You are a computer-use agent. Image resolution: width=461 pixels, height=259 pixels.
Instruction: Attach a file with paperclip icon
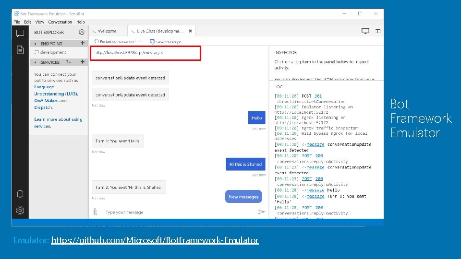(95, 212)
